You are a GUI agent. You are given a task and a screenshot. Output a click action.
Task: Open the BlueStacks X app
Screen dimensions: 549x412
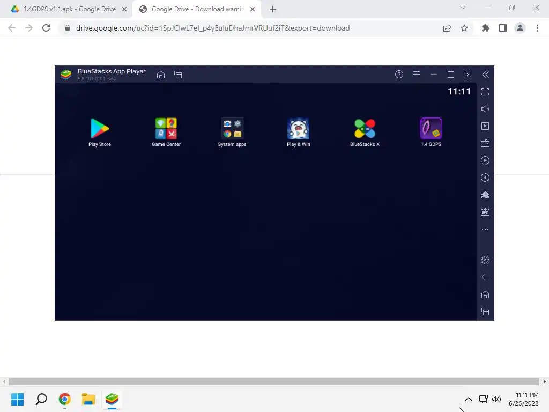[365, 132]
